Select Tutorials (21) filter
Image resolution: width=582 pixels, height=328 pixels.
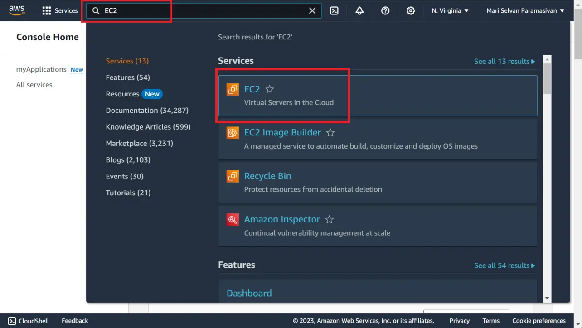tap(128, 193)
